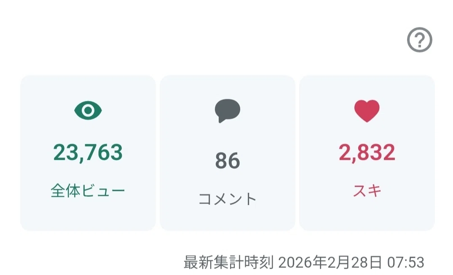Viewport: 453px width, 275px height.
Task: Select the 86 comment count
Action: 228,161
